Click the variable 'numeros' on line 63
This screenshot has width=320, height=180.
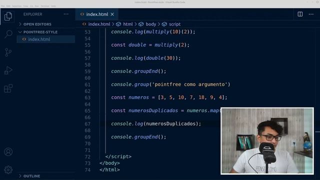pos(138,97)
